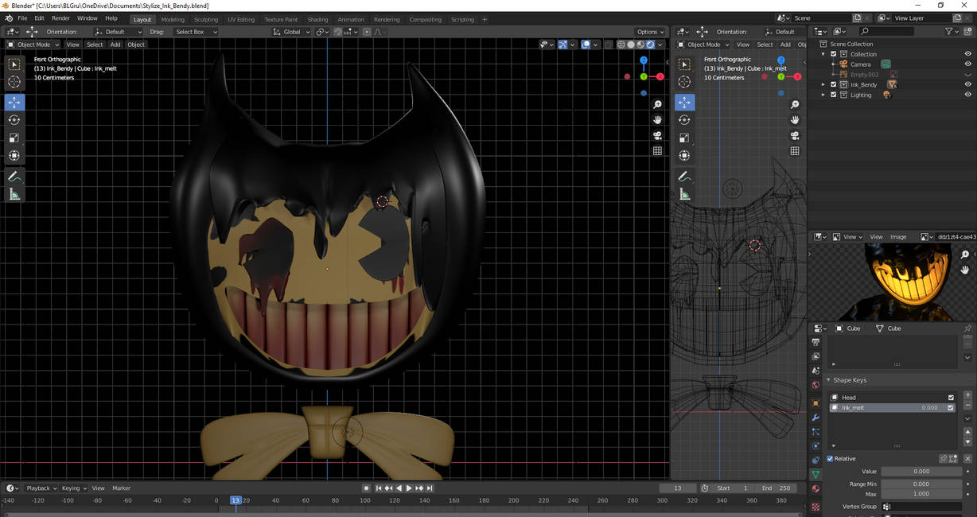Viewport: 977px width, 517px height.
Task: Switch to camera view via camera icon
Action: click(657, 135)
